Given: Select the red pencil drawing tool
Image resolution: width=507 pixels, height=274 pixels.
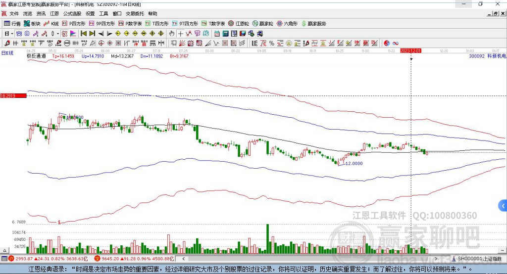Looking at the screenshot, I should [7, 44].
